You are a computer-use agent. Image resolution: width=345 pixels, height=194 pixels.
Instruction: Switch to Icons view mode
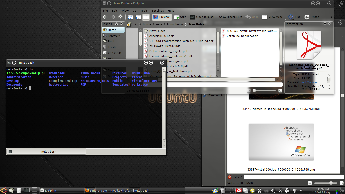(130, 17)
